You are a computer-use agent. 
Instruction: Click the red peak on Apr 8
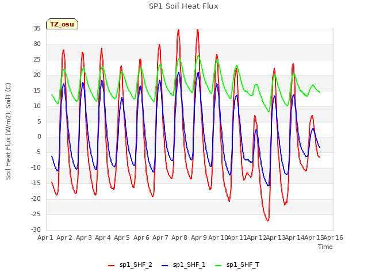click(x=179, y=30)
